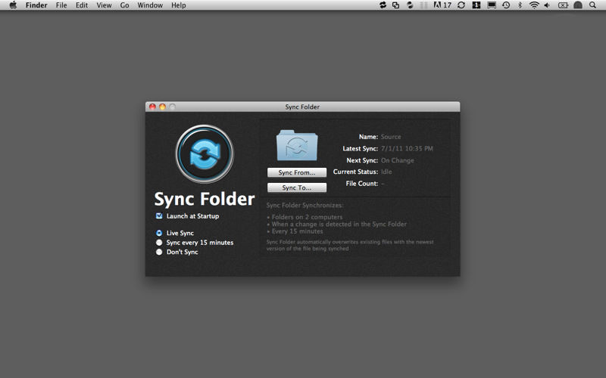Click the circular sync arrows status icon
The image size is (606, 378).
[461, 5]
